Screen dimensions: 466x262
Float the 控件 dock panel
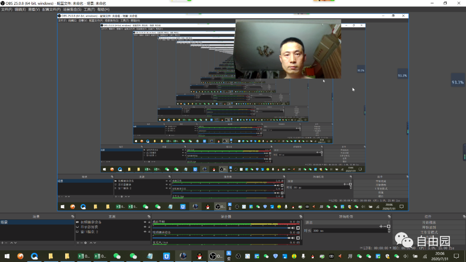(x=464, y=217)
